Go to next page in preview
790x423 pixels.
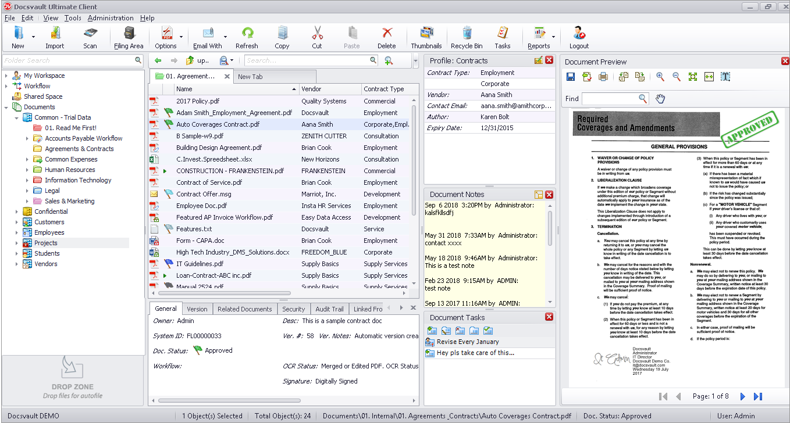tap(742, 396)
